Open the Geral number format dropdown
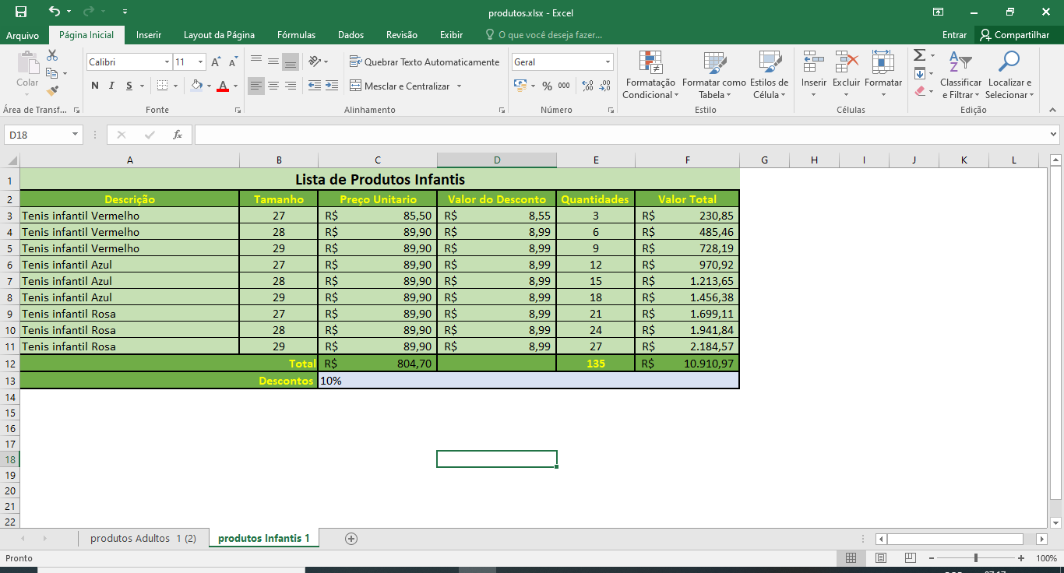The width and height of the screenshot is (1064, 573). 608,62
